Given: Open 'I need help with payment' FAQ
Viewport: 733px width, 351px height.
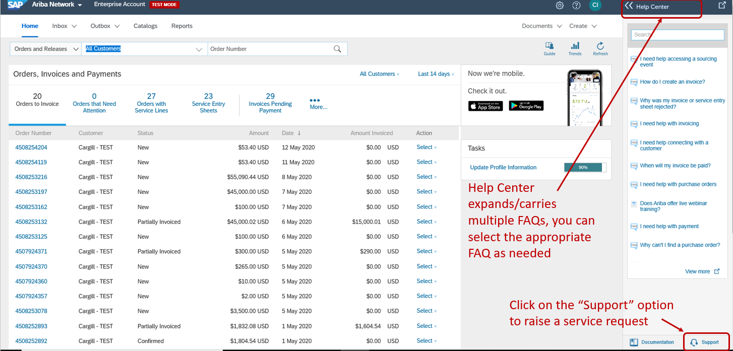Looking at the screenshot, I should point(669,227).
